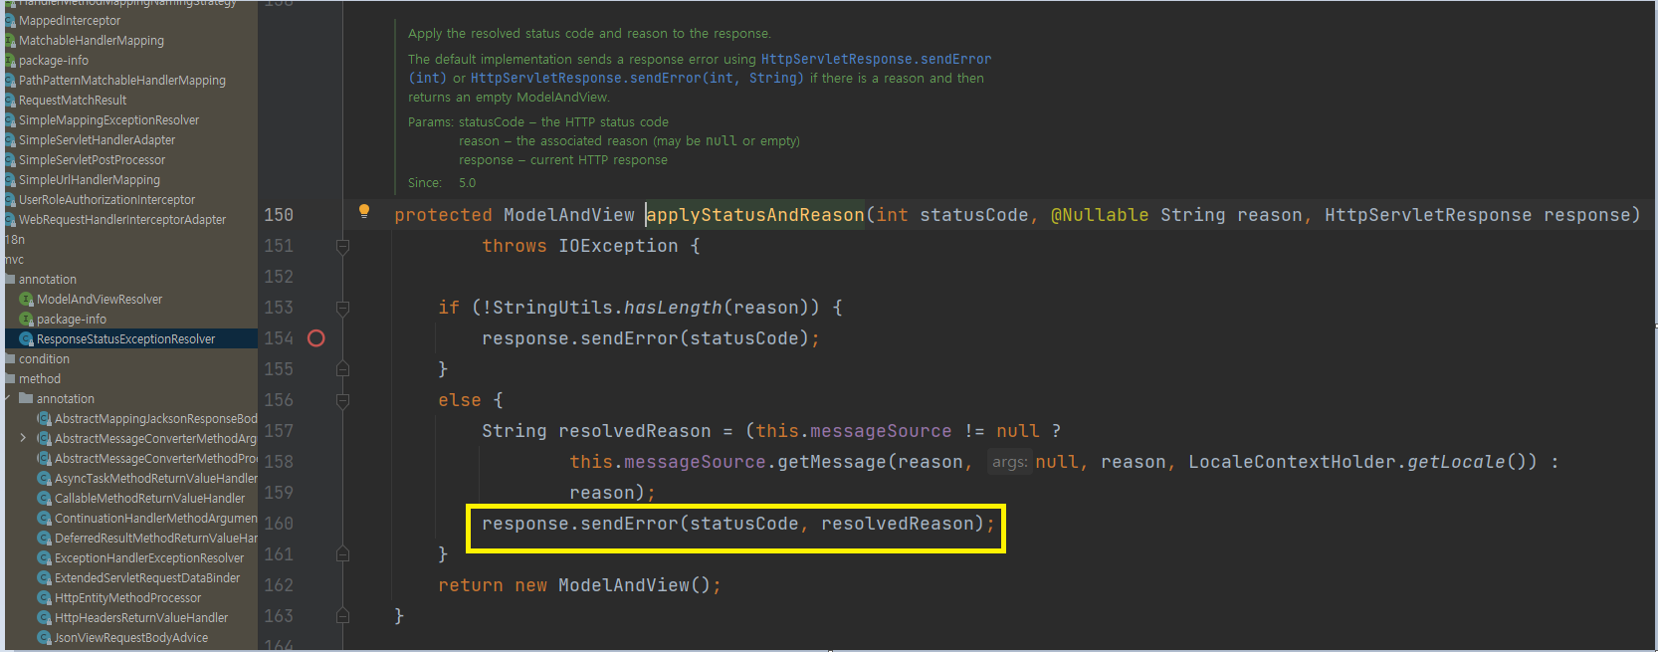Click the AbstractMessageConverterMethodPro class icon
The width and height of the screenshot is (1658, 652).
click(45, 459)
